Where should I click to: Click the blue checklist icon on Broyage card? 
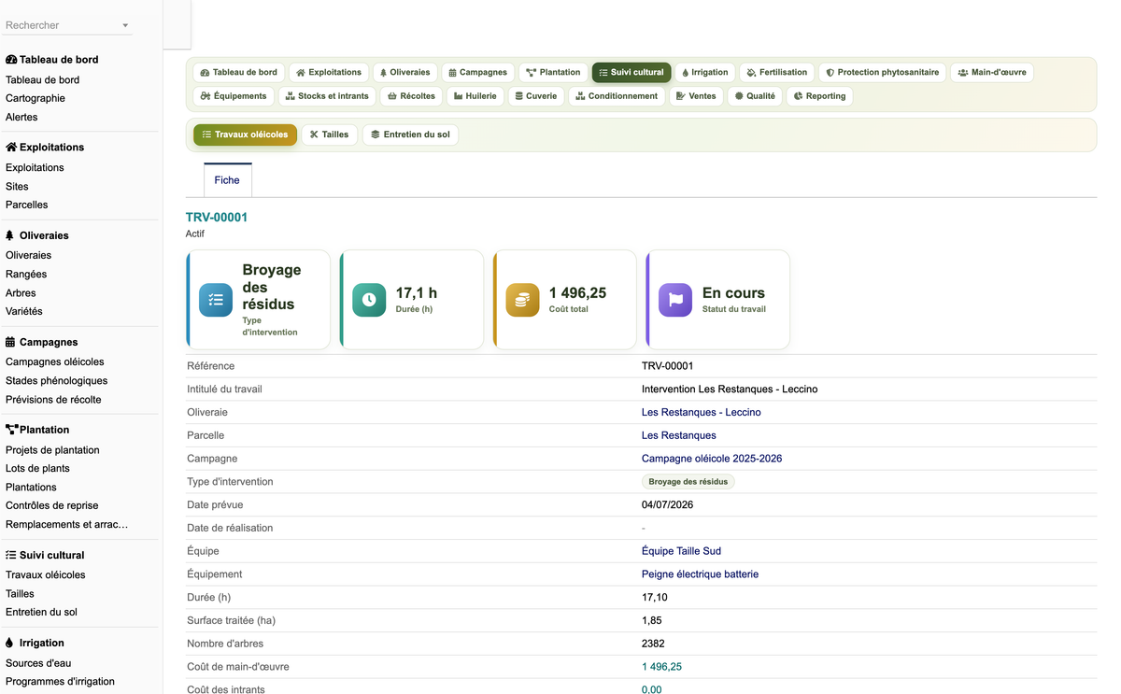tap(216, 300)
